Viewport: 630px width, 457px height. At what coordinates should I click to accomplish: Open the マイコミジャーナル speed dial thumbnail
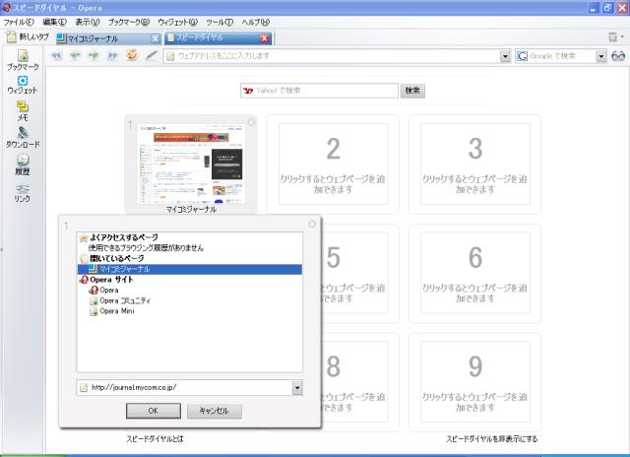tap(191, 164)
